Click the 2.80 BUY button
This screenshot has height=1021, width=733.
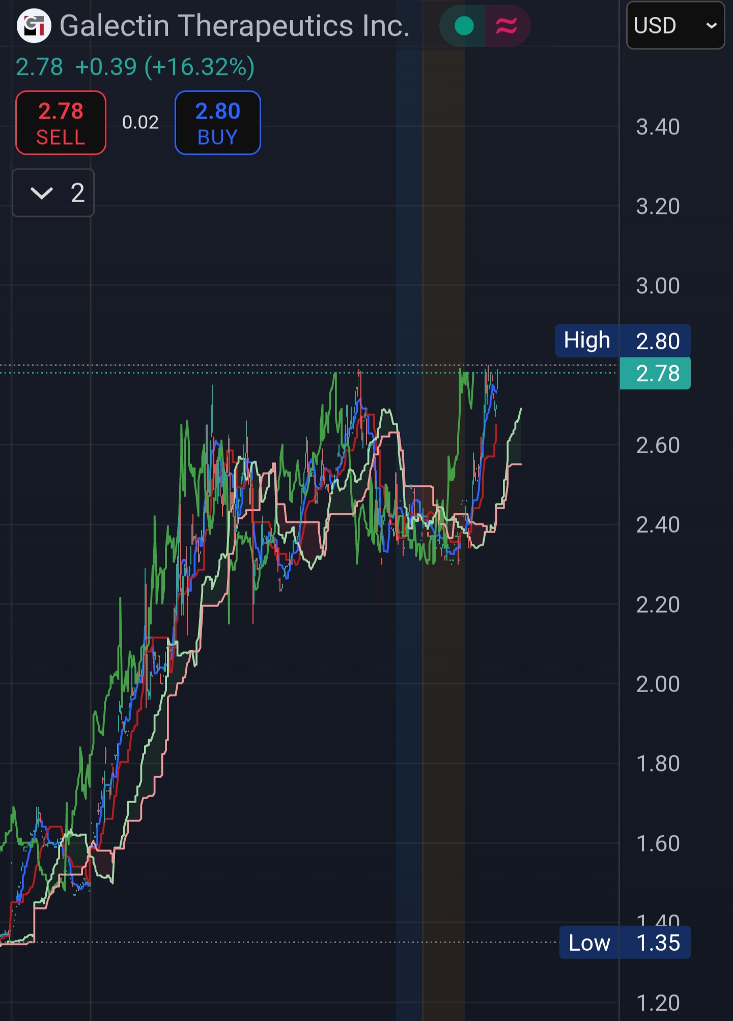point(218,123)
